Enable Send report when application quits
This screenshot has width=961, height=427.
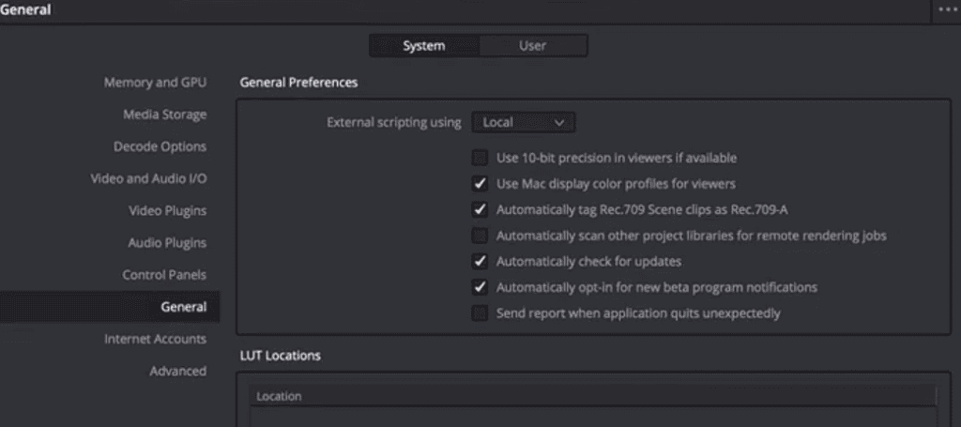click(x=480, y=313)
